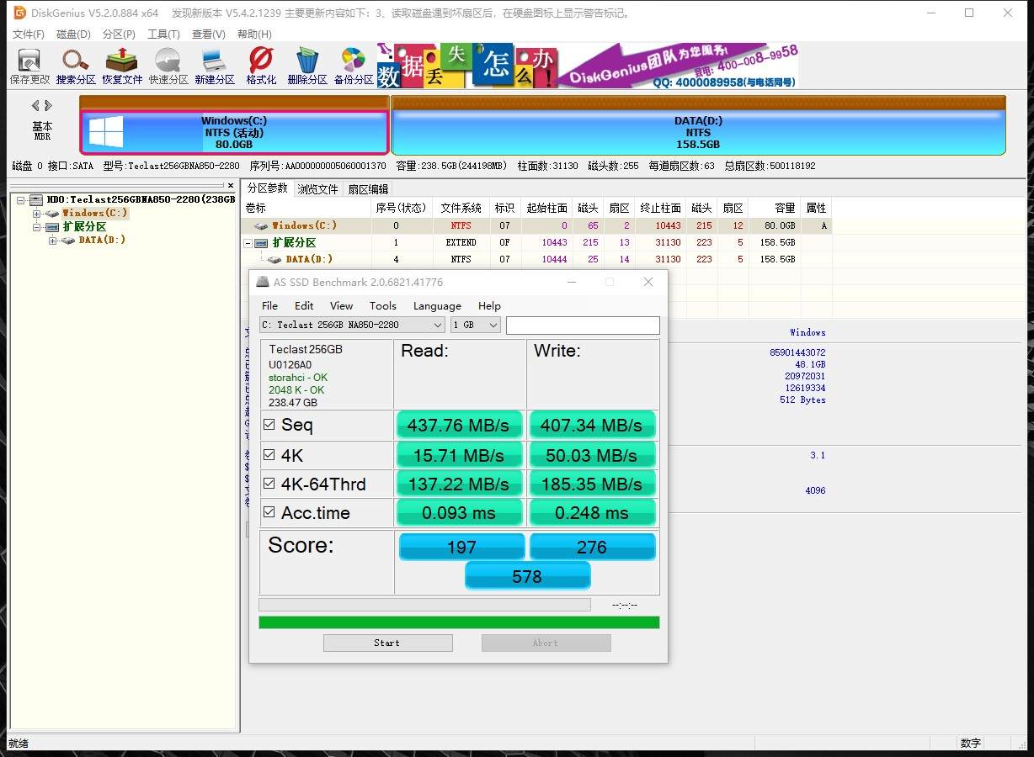Open AS SSD Help menu
This screenshot has height=757, width=1034.
[489, 306]
